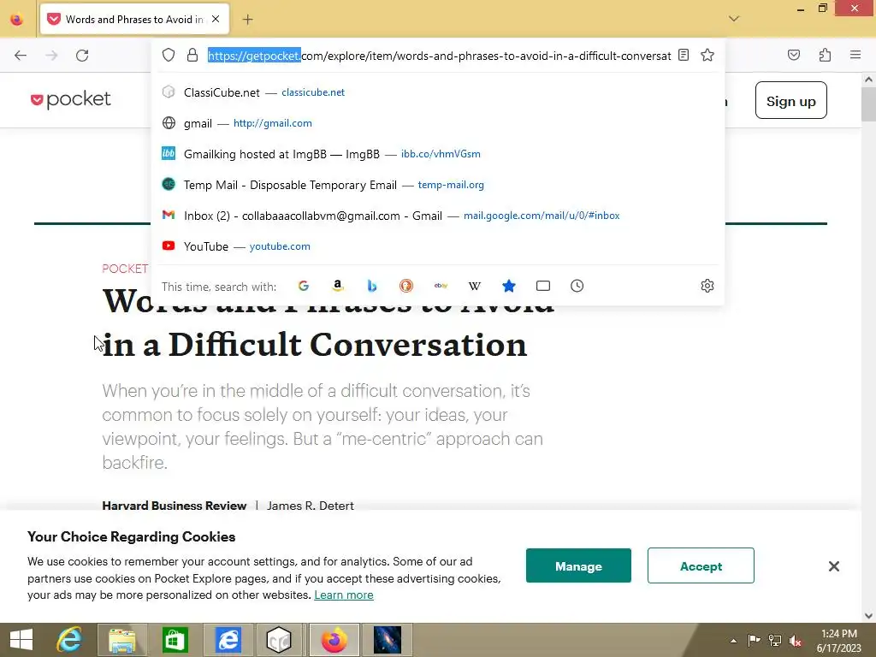This screenshot has height=657, width=876.
Task: Launch Internet Explorer from taskbar
Action: tap(69, 640)
